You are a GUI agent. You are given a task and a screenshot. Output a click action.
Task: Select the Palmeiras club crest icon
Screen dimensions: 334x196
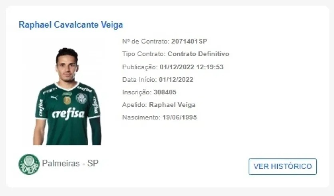pos(29,165)
